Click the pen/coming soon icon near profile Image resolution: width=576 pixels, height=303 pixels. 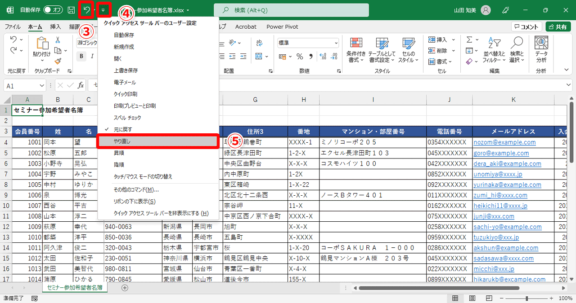(x=505, y=9)
